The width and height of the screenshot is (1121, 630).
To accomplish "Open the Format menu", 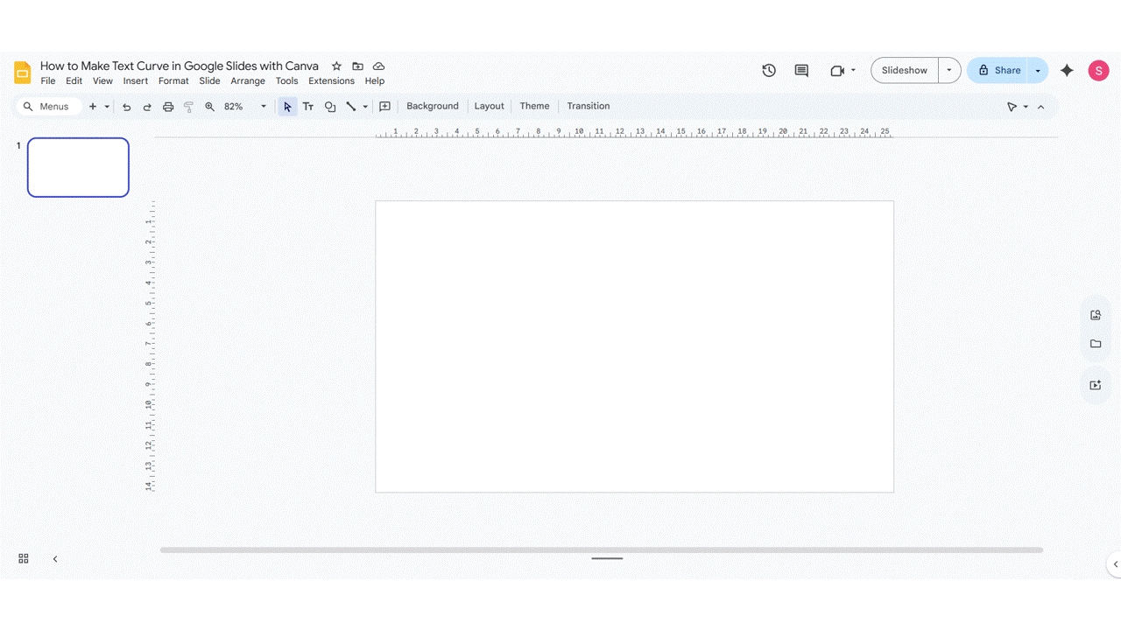I will (173, 81).
